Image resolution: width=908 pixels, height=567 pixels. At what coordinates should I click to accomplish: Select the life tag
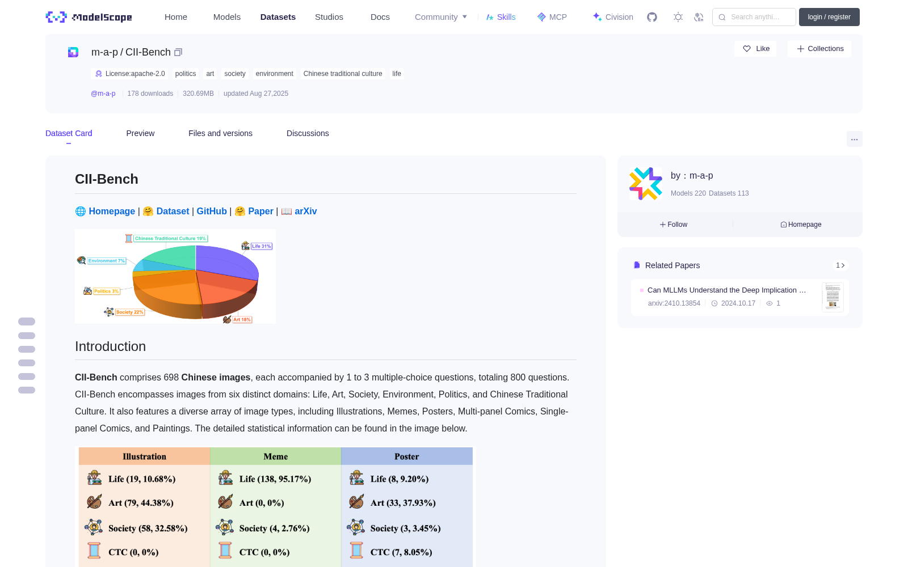397,74
